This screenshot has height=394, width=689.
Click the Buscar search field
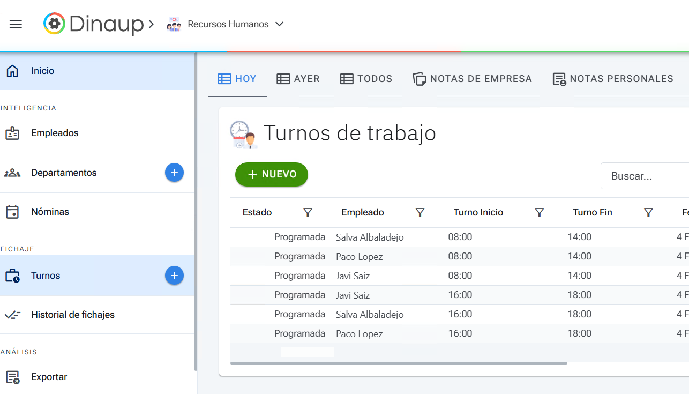pyautogui.click(x=648, y=175)
